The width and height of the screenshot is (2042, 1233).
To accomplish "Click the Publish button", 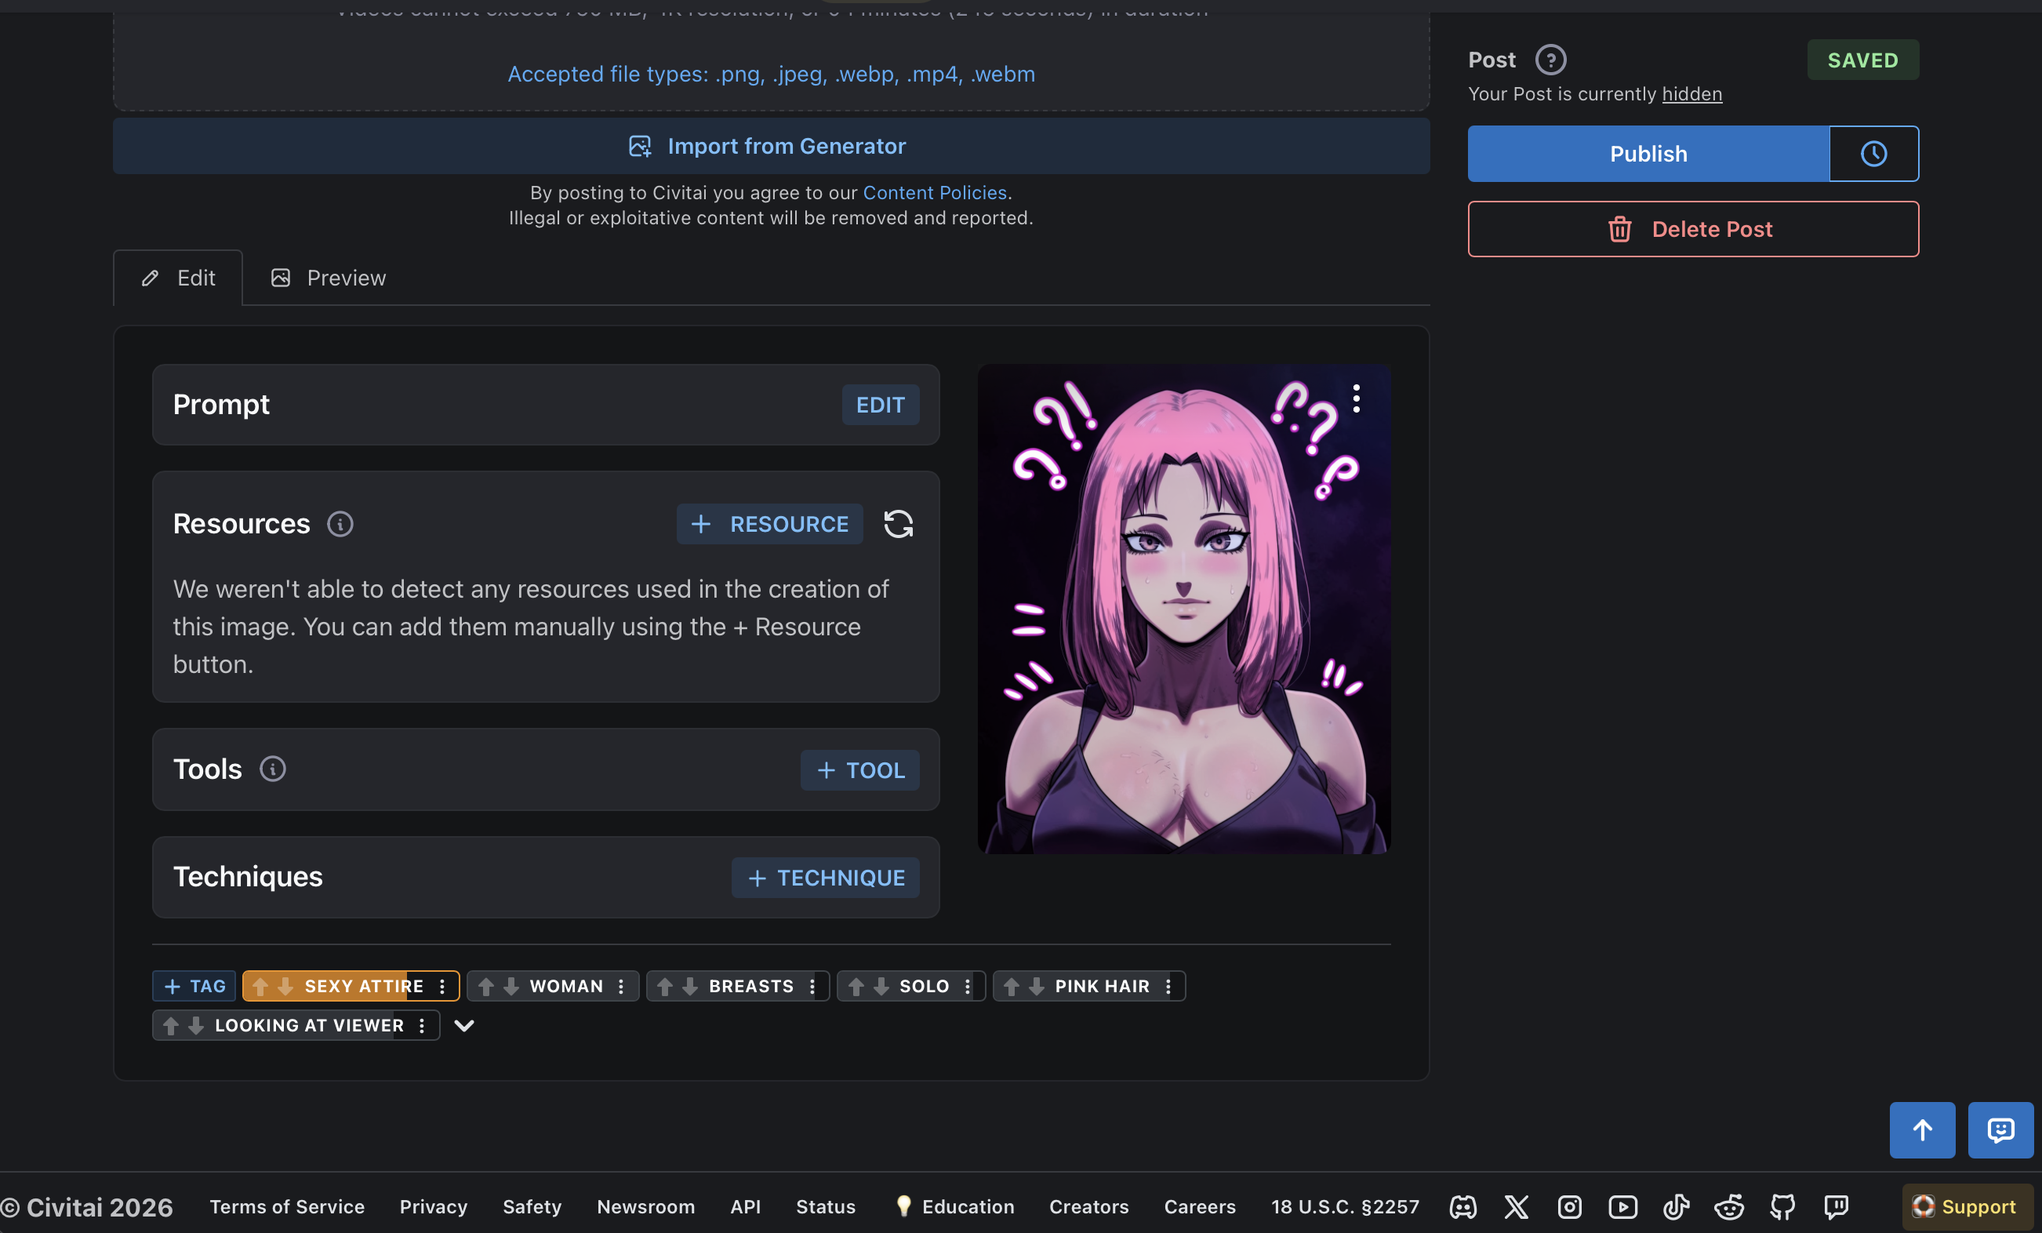I will click(x=1648, y=154).
